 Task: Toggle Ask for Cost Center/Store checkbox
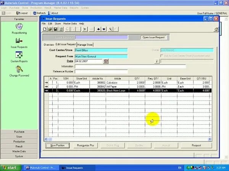coord(161,56)
